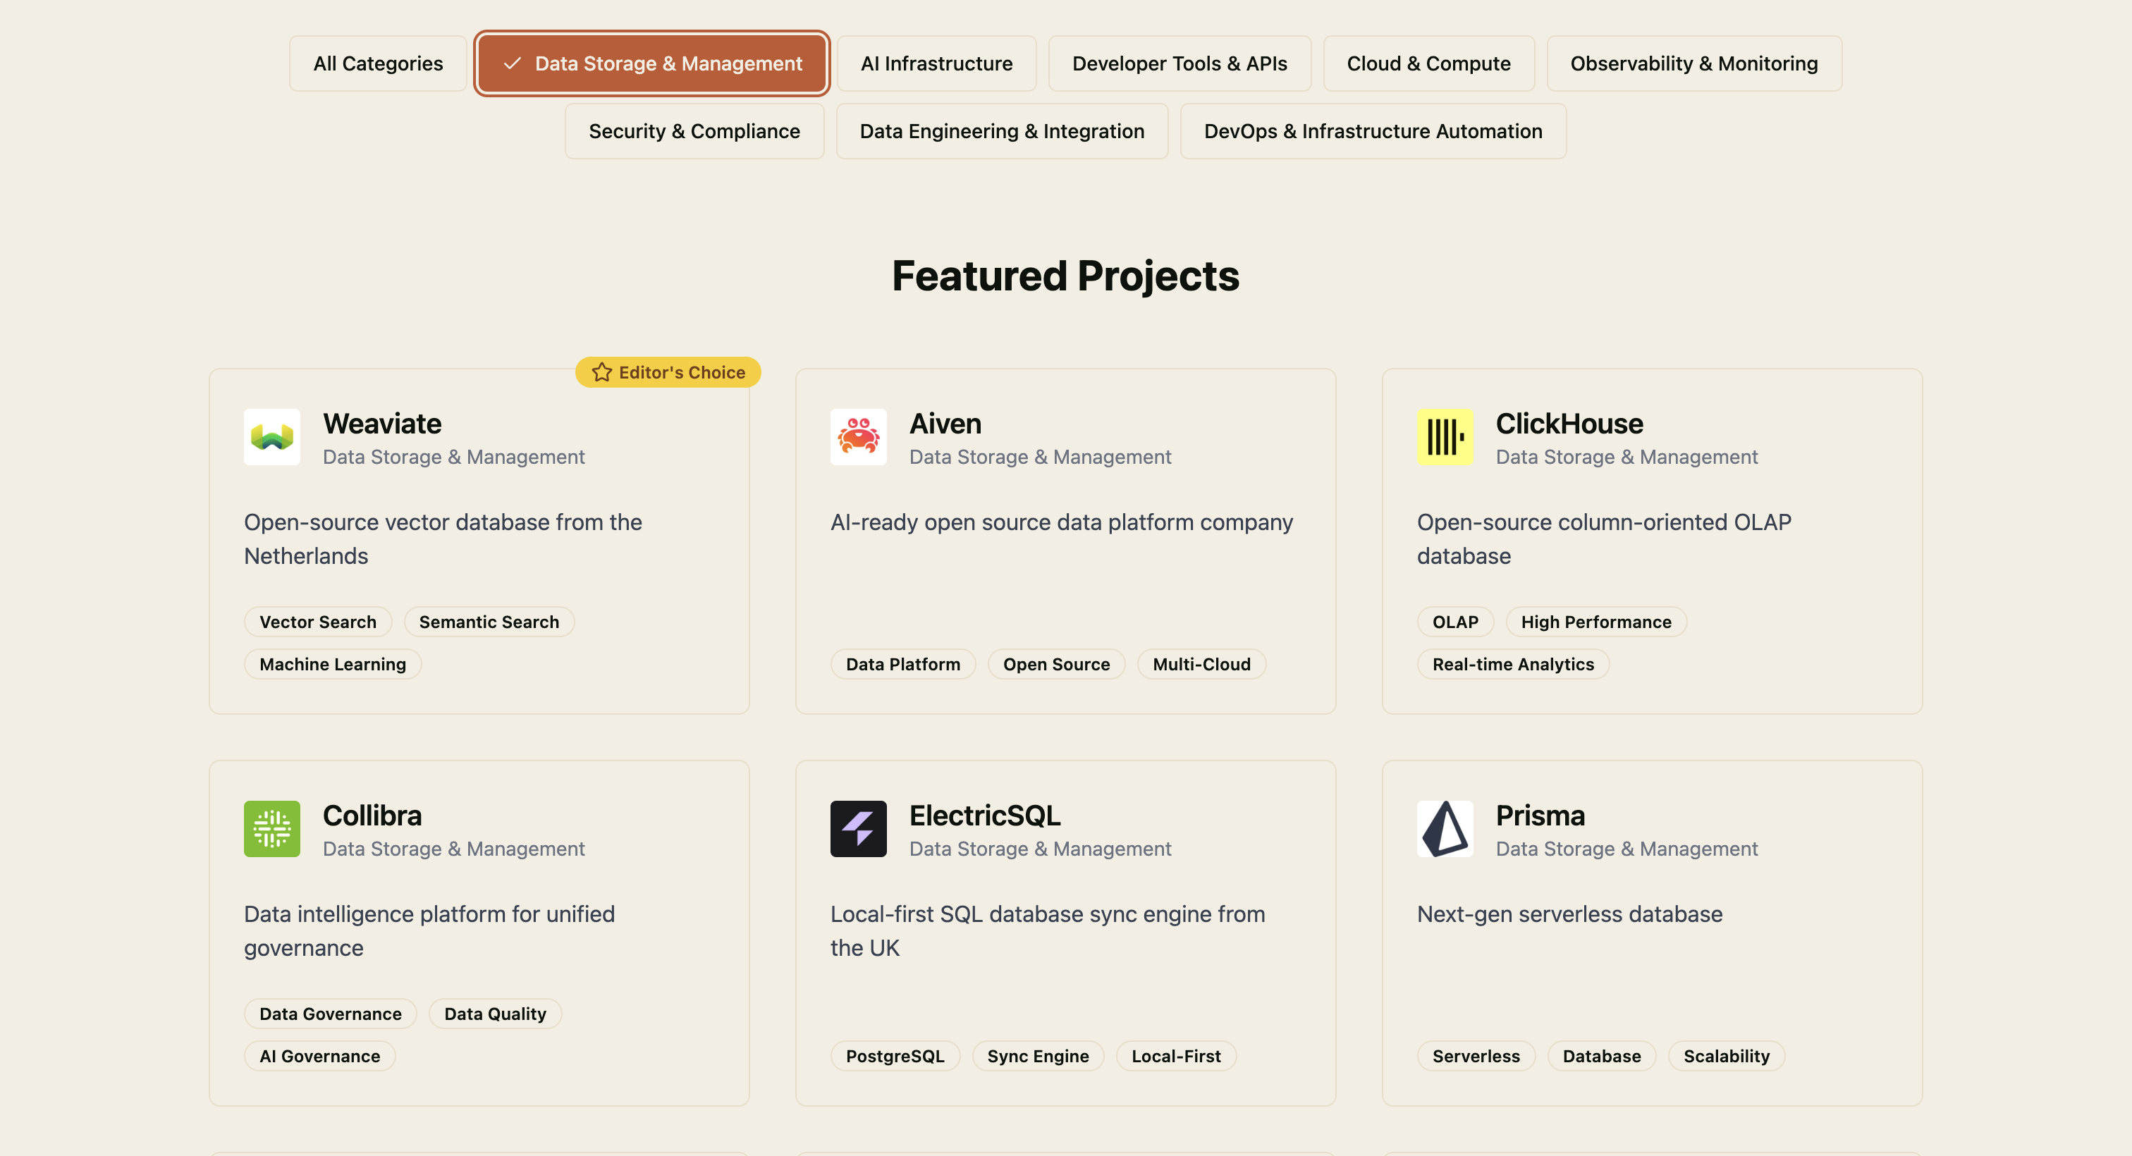Image resolution: width=2132 pixels, height=1156 pixels.
Task: Click the Database tag on Prisma card
Action: [1602, 1057]
